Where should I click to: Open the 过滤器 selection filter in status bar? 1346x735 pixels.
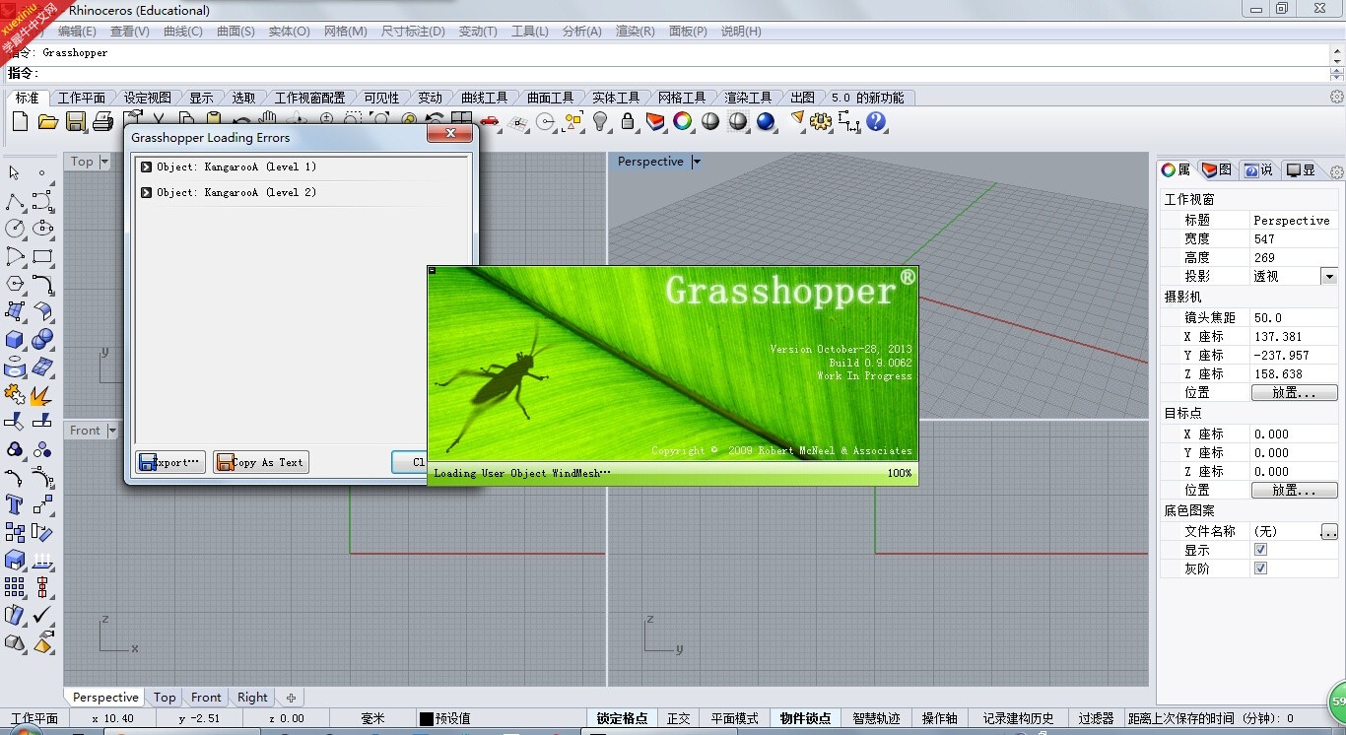point(1095,718)
